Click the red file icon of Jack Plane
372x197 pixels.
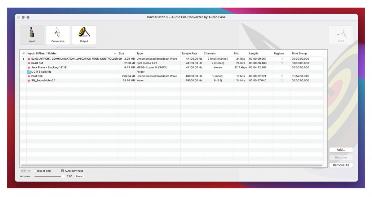(x=29, y=67)
